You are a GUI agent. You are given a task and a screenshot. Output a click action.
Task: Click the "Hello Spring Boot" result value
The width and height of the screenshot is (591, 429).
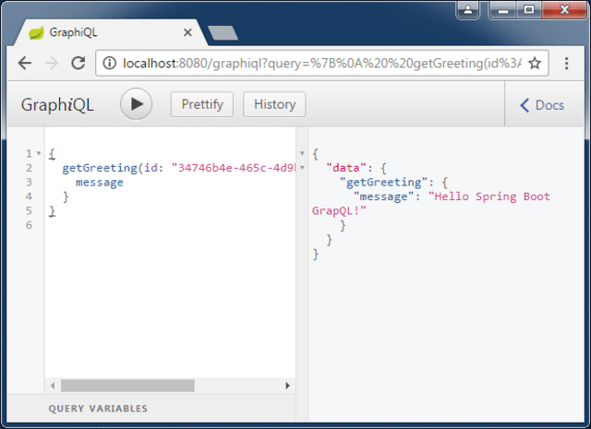click(489, 197)
